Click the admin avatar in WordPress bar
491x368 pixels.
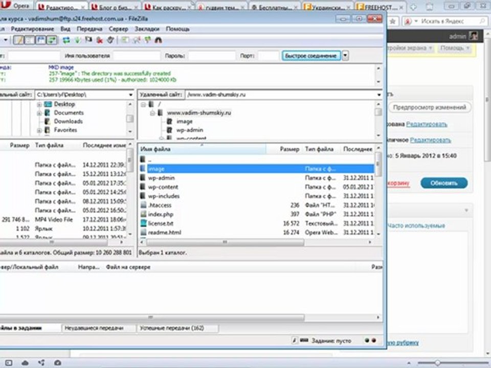474,36
